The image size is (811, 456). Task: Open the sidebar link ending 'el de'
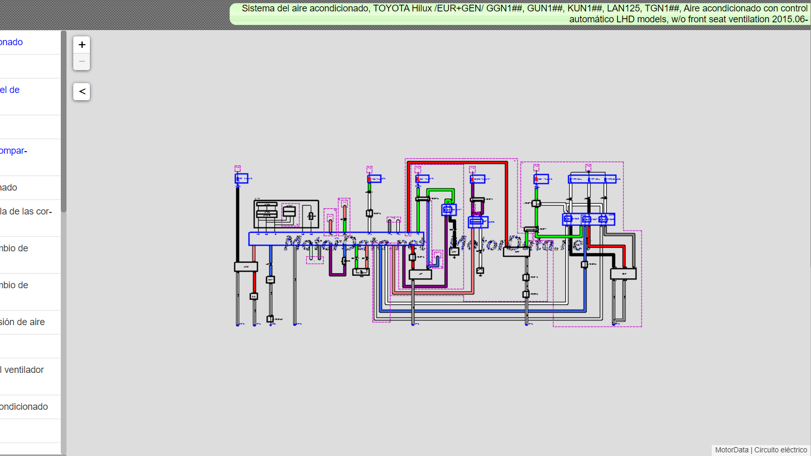[x=10, y=90]
